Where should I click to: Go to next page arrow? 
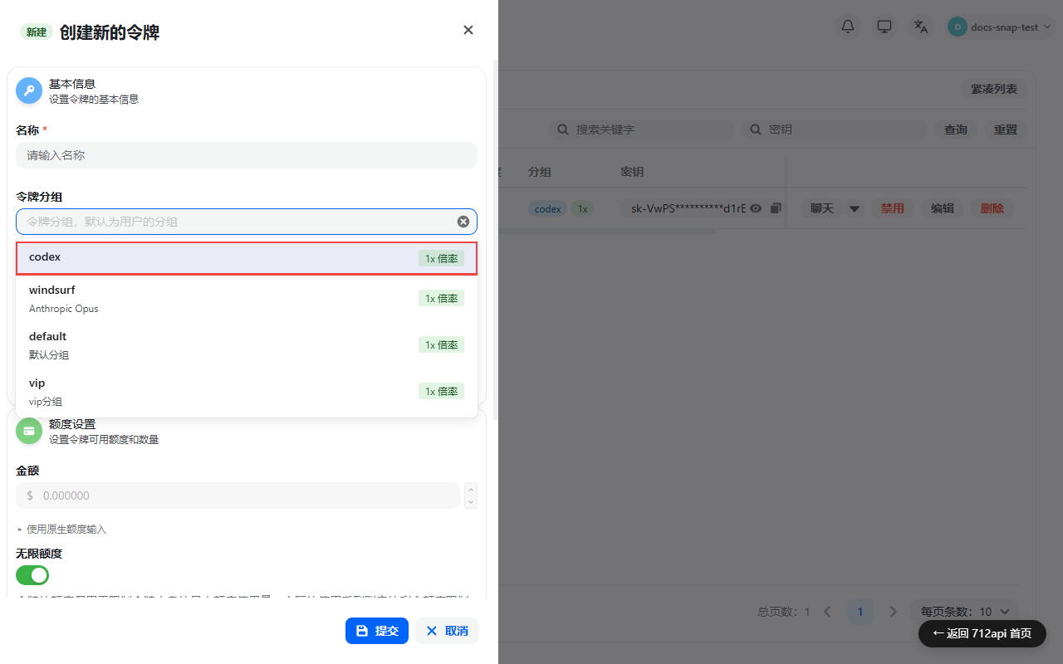tap(894, 612)
